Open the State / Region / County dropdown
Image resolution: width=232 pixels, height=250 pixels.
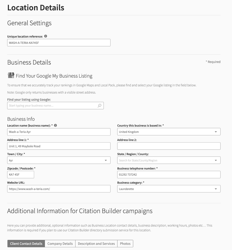[x=216, y=160]
